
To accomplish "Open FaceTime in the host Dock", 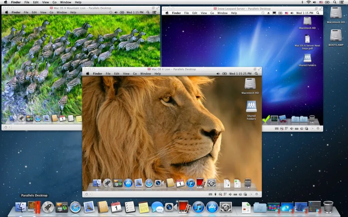I will click(x=171, y=207).
